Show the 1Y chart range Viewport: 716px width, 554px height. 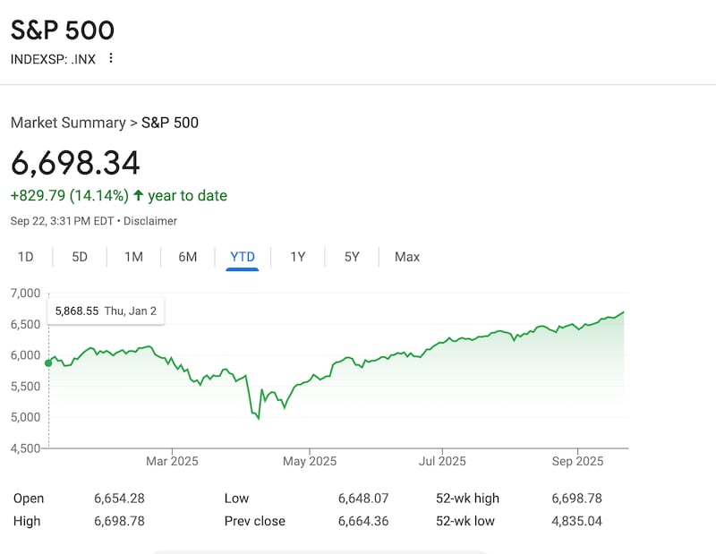298,257
